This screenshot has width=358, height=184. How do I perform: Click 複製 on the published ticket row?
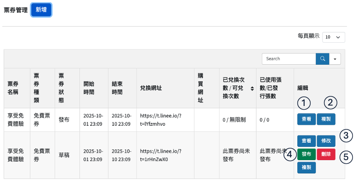pyautogui.click(x=326, y=119)
